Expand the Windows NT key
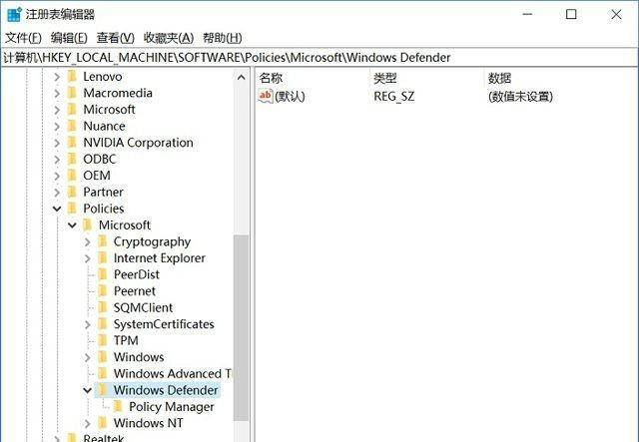Image resolution: width=639 pixels, height=442 pixels. point(87,423)
